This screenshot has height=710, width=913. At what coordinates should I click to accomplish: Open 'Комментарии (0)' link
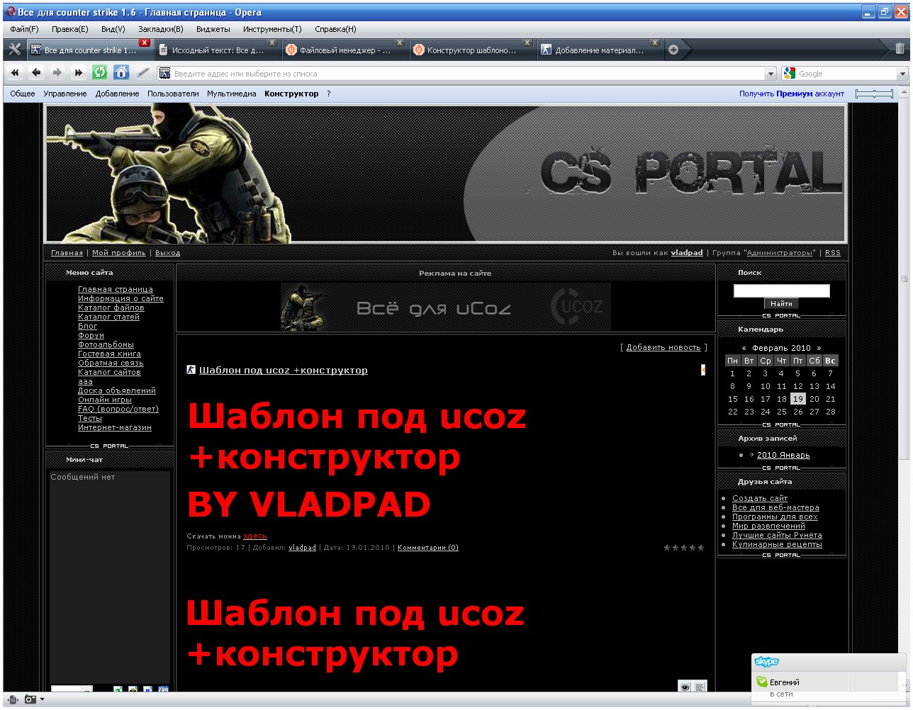(x=428, y=547)
